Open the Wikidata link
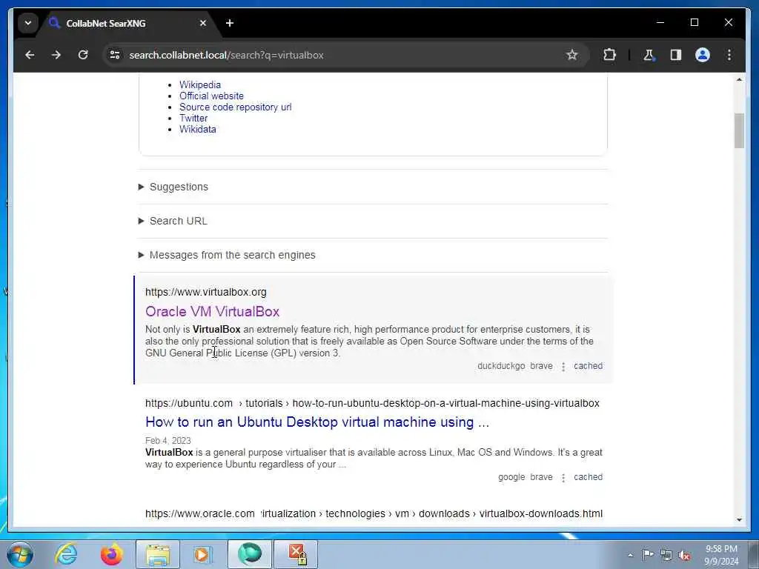Image resolution: width=759 pixels, height=569 pixels. 197,129
